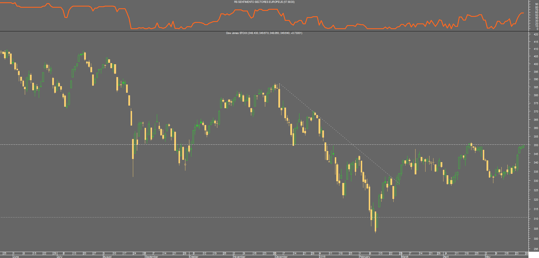Screen dimensions: 539x258
Task: Click the 340 price axis label
Action: tap(536, 163)
